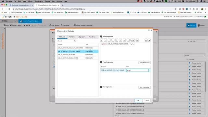This screenshot has height=117, width=208.
Task: Click the Test Expression result box
Action: 125,93
